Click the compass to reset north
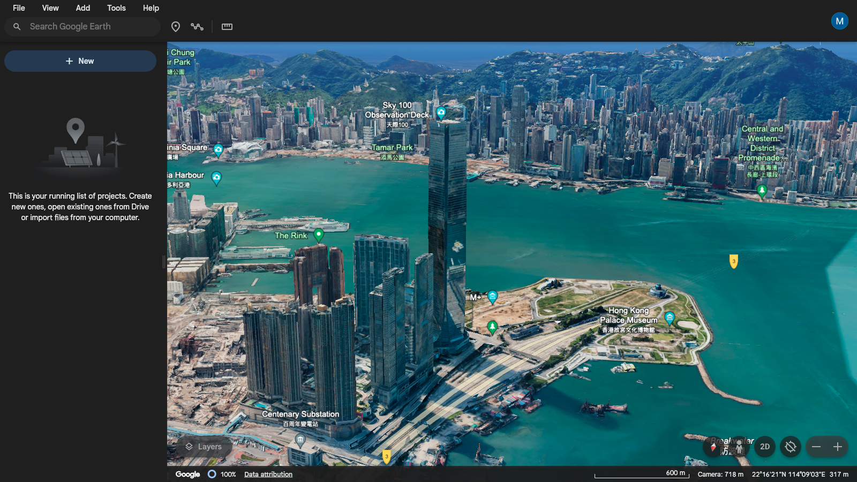857x482 pixels. pyautogui.click(x=713, y=447)
